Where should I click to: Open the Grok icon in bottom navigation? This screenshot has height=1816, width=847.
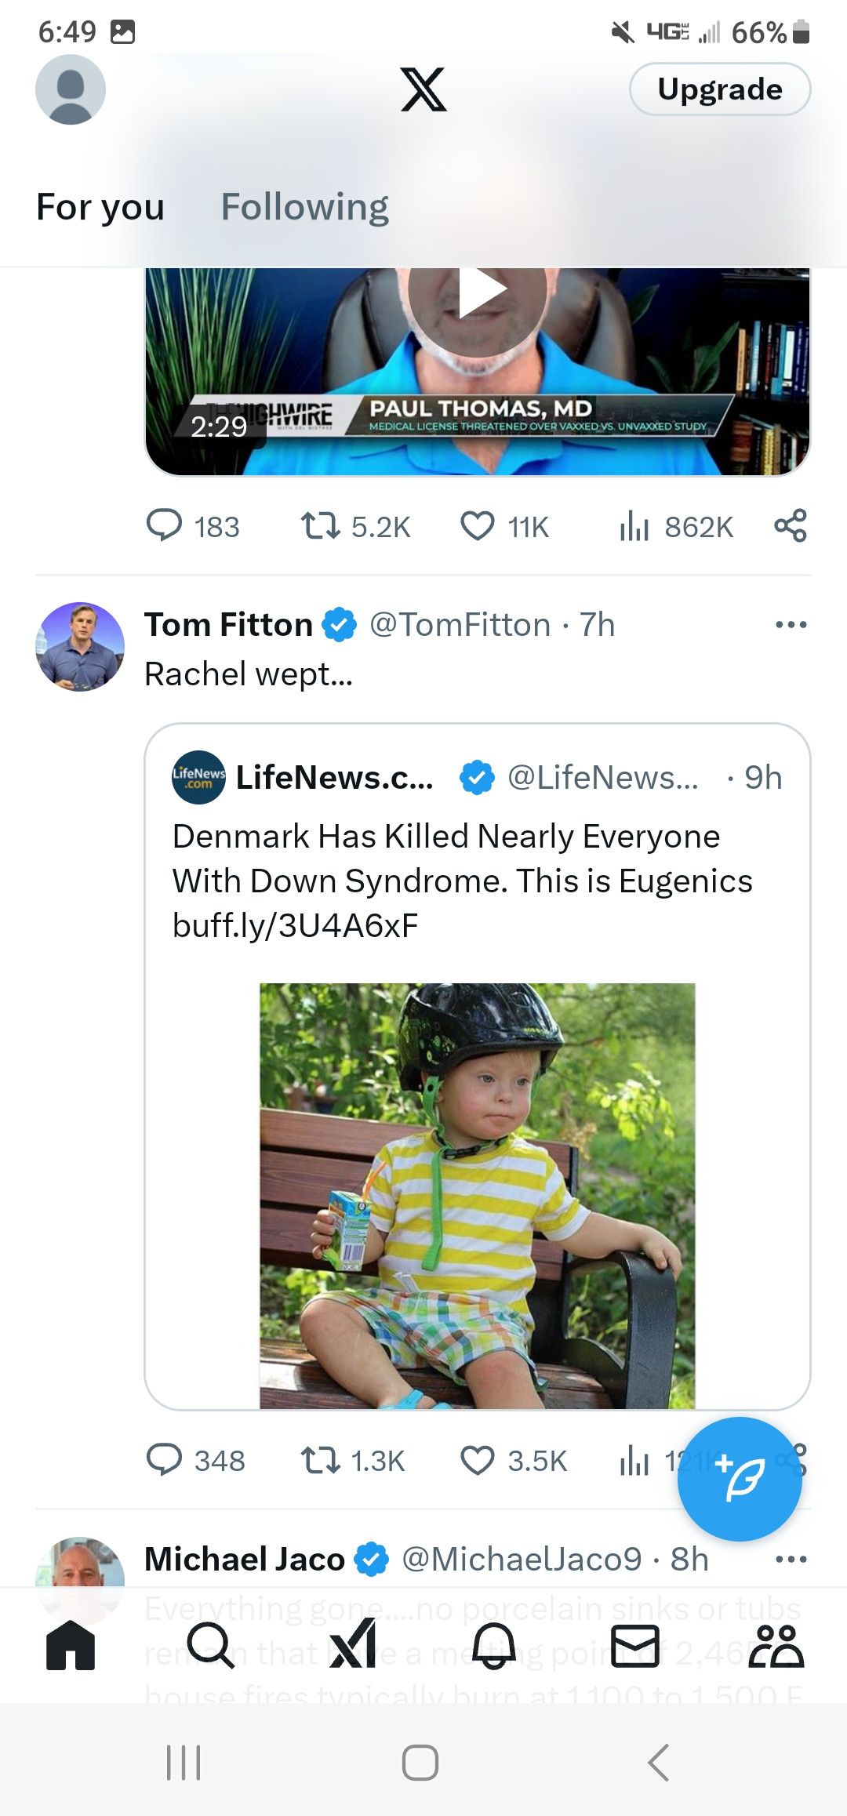click(x=353, y=1643)
